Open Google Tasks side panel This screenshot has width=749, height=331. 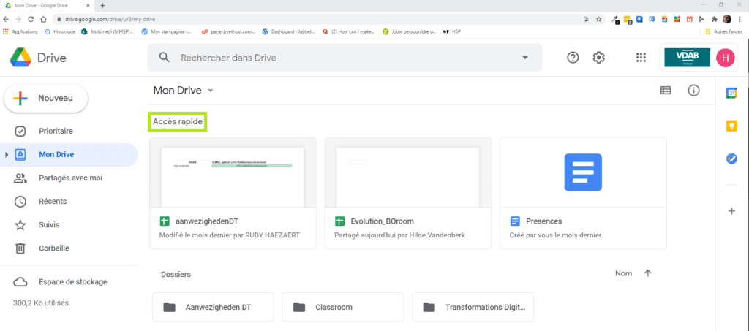731,159
